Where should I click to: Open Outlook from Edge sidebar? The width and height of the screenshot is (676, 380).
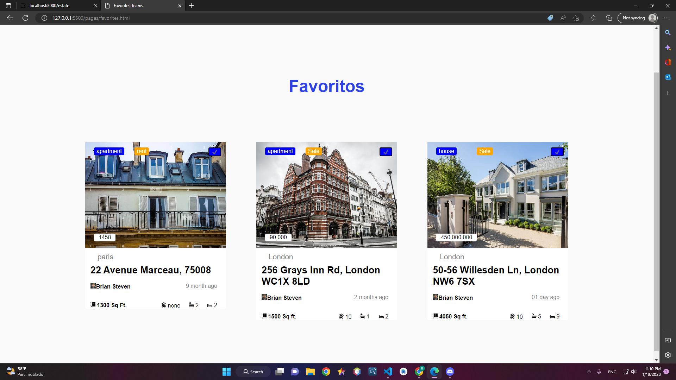tap(668, 77)
